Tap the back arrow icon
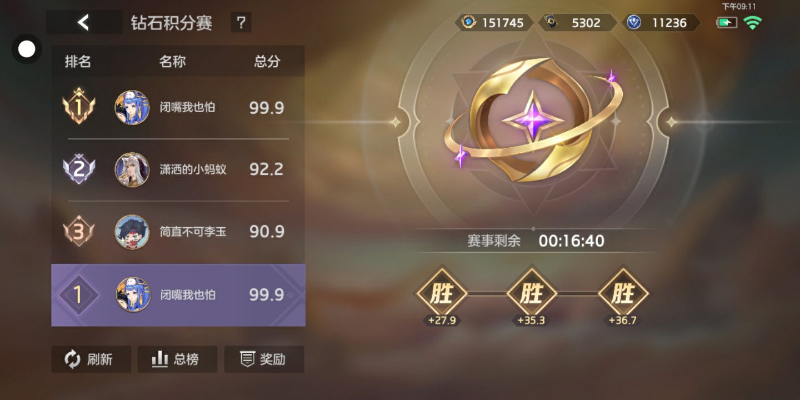The height and width of the screenshot is (400, 800). pos(83,22)
